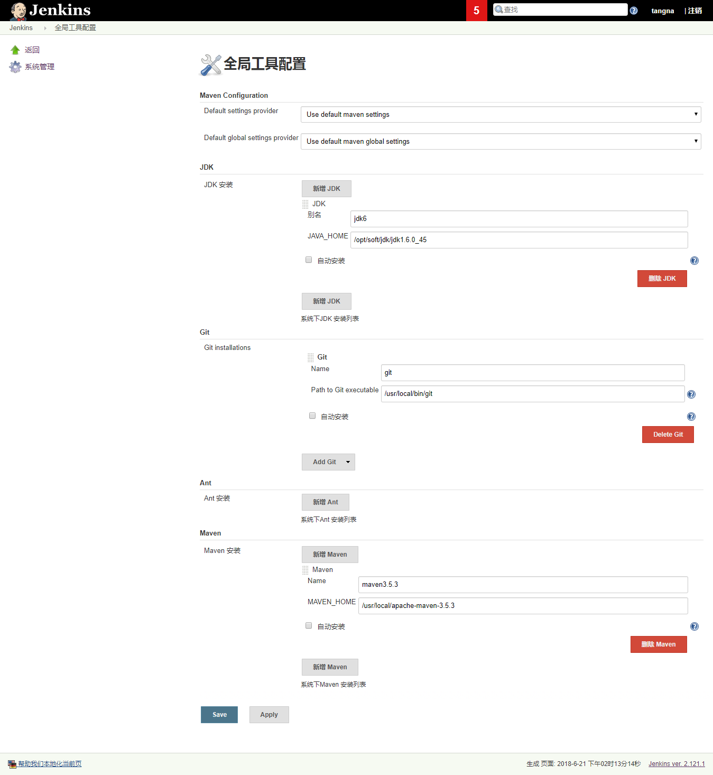Image resolution: width=713 pixels, height=775 pixels.
Task: Focus the 查找 search field
Action: click(x=560, y=10)
